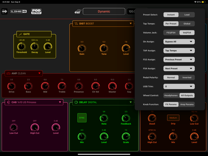
Task: Adjust the amp Ch Vol knob
Action: (95, 86)
